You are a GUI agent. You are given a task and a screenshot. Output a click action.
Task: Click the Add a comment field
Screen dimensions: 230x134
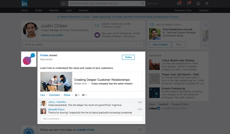coord(91,119)
